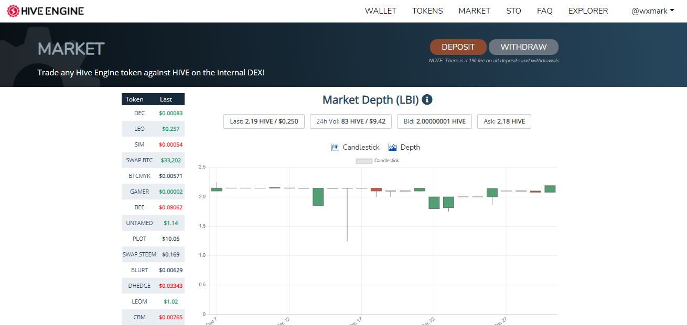Click the Last price 2.19 HIVE box
This screenshot has width=687, height=325.
[x=264, y=121]
